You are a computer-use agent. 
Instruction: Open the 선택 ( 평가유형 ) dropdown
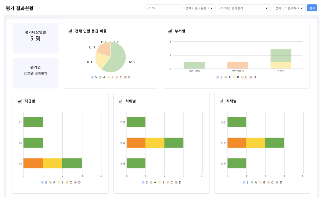[x=199, y=8]
